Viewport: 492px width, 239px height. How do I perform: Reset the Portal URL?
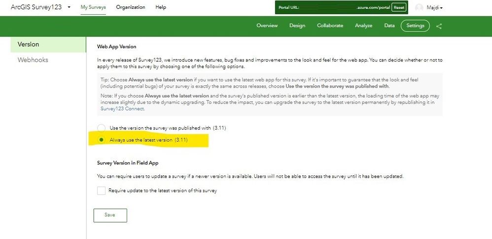(399, 7)
